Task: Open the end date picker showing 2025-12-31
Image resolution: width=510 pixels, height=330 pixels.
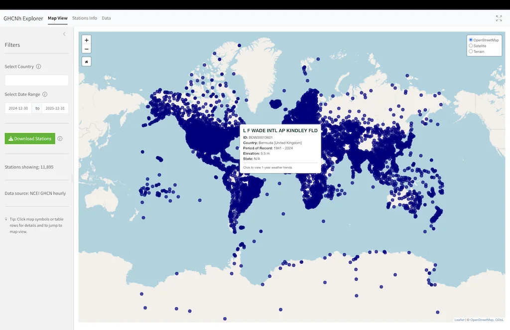Action: pyautogui.click(x=55, y=108)
